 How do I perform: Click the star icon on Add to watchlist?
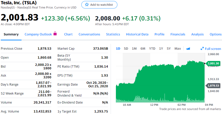click(x=87, y=5)
